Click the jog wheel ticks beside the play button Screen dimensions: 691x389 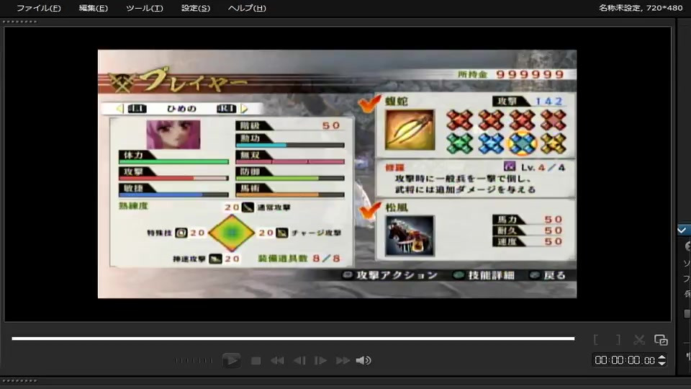point(194,361)
